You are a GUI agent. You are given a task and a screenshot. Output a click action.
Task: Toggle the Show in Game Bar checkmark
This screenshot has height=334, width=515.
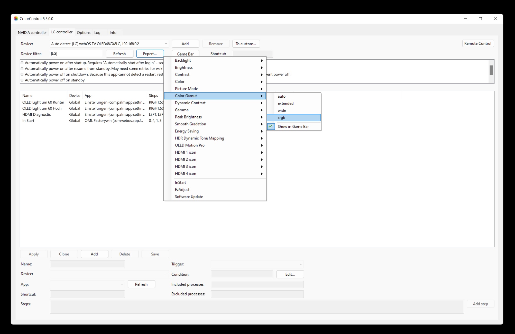(271, 126)
